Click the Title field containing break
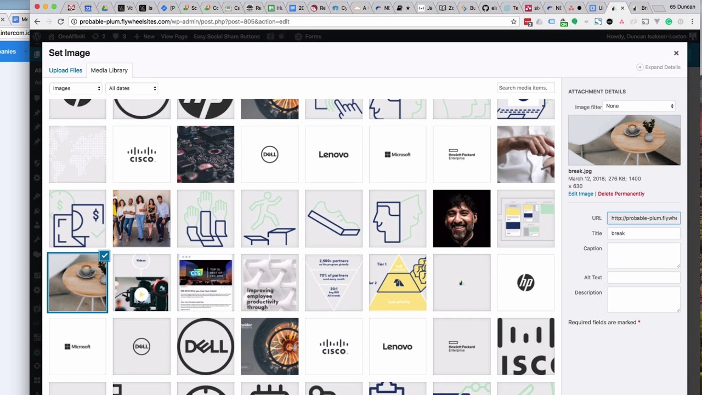 click(x=643, y=233)
